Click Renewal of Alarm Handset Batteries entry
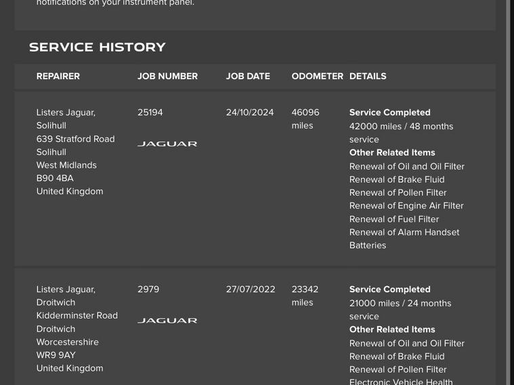 [x=404, y=239]
